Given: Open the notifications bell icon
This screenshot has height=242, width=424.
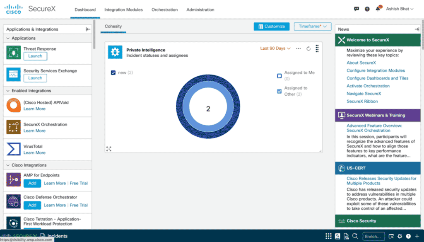Looking at the screenshot, I should (378, 9).
